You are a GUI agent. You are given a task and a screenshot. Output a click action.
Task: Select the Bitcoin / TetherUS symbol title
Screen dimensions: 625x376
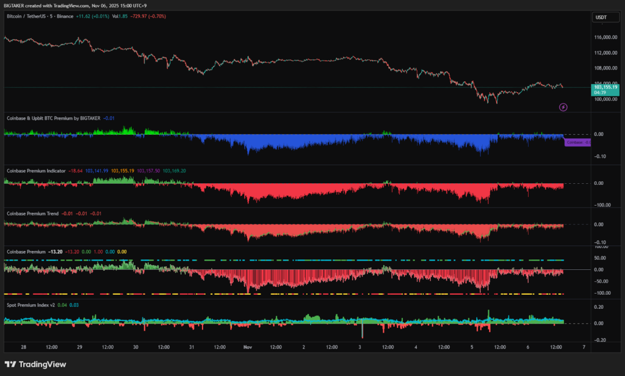[x=40, y=16]
